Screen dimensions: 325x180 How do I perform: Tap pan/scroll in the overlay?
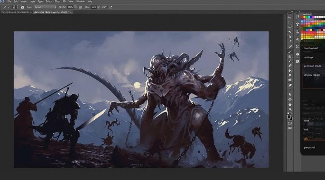point(309,148)
